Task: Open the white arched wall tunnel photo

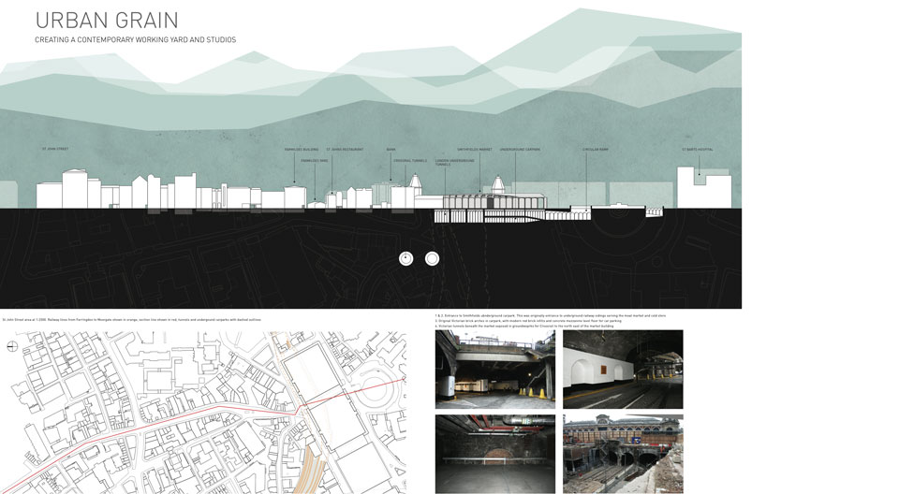Action: pos(623,369)
